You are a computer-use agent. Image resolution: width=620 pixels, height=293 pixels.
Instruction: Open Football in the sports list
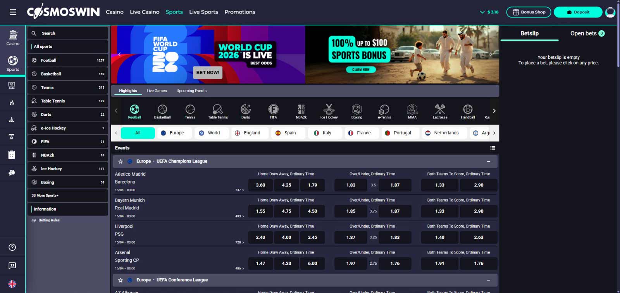point(68,60)
